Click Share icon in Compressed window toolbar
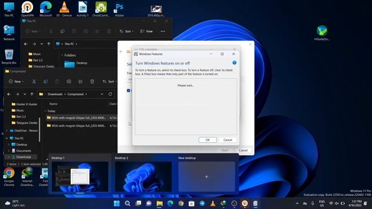Screen dimensions: 372x209 pos(80,81)
